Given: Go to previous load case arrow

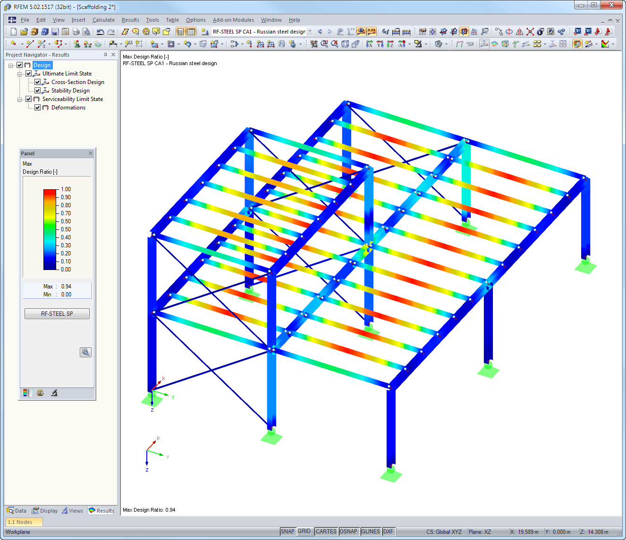Looking at the screenshot, I should [320, 32].
